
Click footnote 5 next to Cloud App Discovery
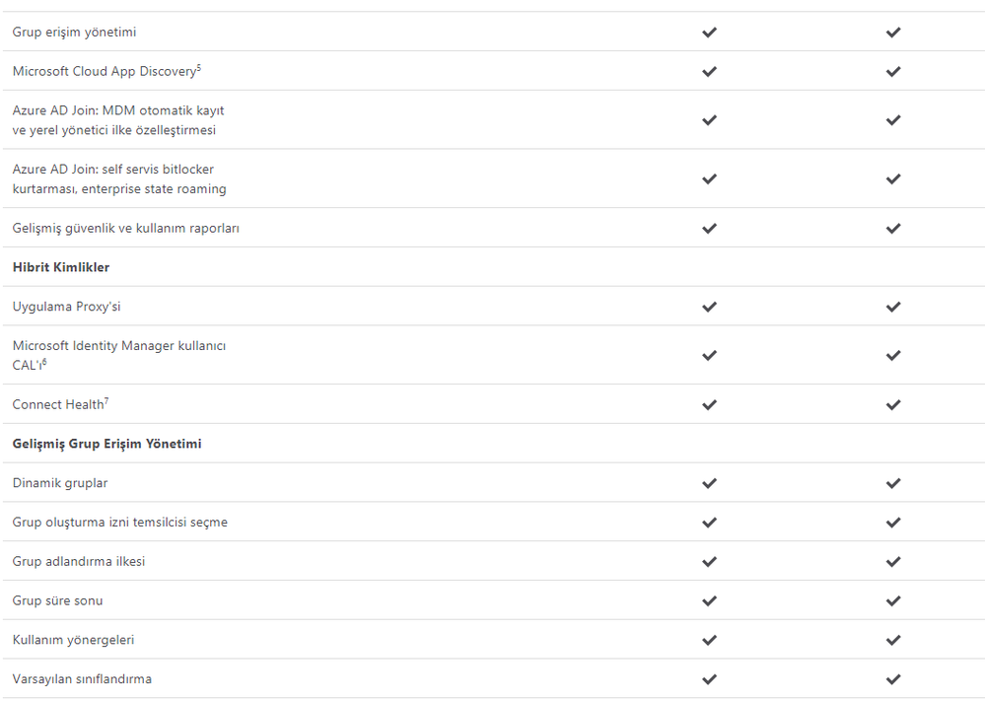click(x=199, y=67)
